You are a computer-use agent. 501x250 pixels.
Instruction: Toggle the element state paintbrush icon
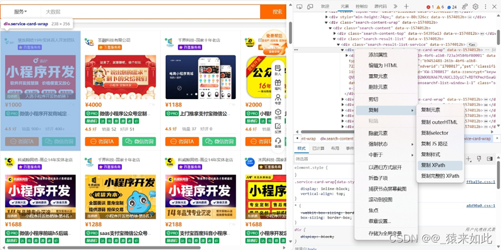click(479, 159)
